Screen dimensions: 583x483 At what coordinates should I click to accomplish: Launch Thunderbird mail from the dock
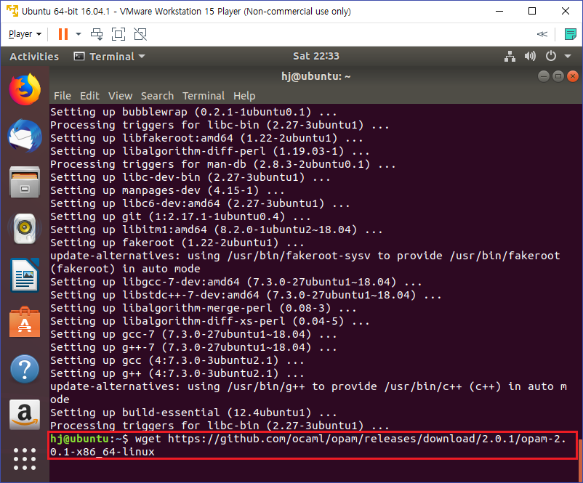pos(25,136)
